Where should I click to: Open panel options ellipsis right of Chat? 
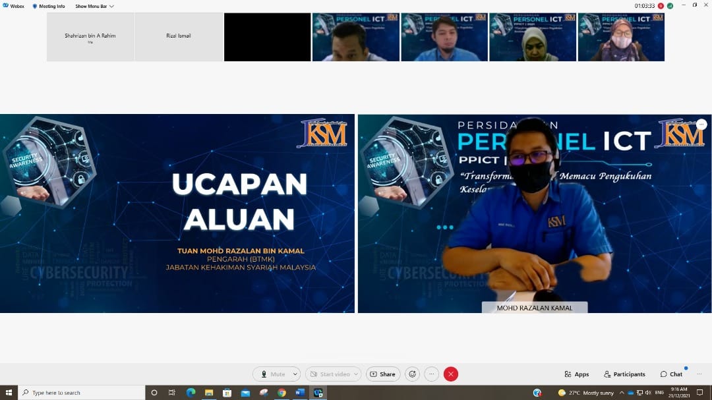click(x=699, y=374)
